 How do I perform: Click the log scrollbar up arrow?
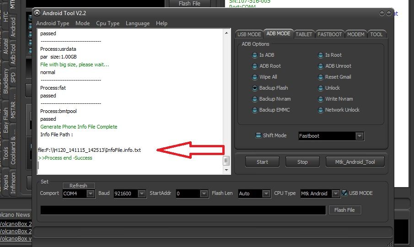(226, 33)
